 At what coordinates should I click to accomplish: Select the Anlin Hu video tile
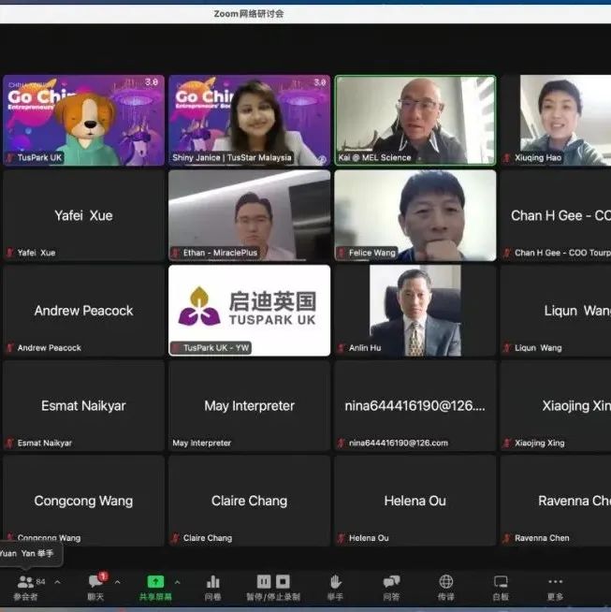tap(415, 311)
